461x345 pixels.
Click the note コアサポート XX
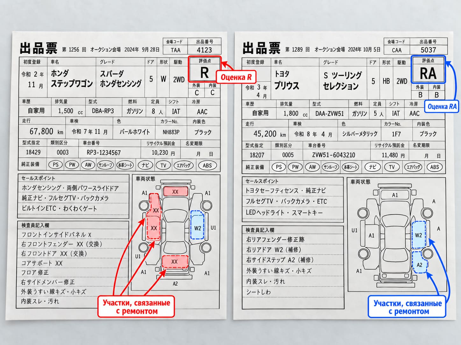coord(42,263)
